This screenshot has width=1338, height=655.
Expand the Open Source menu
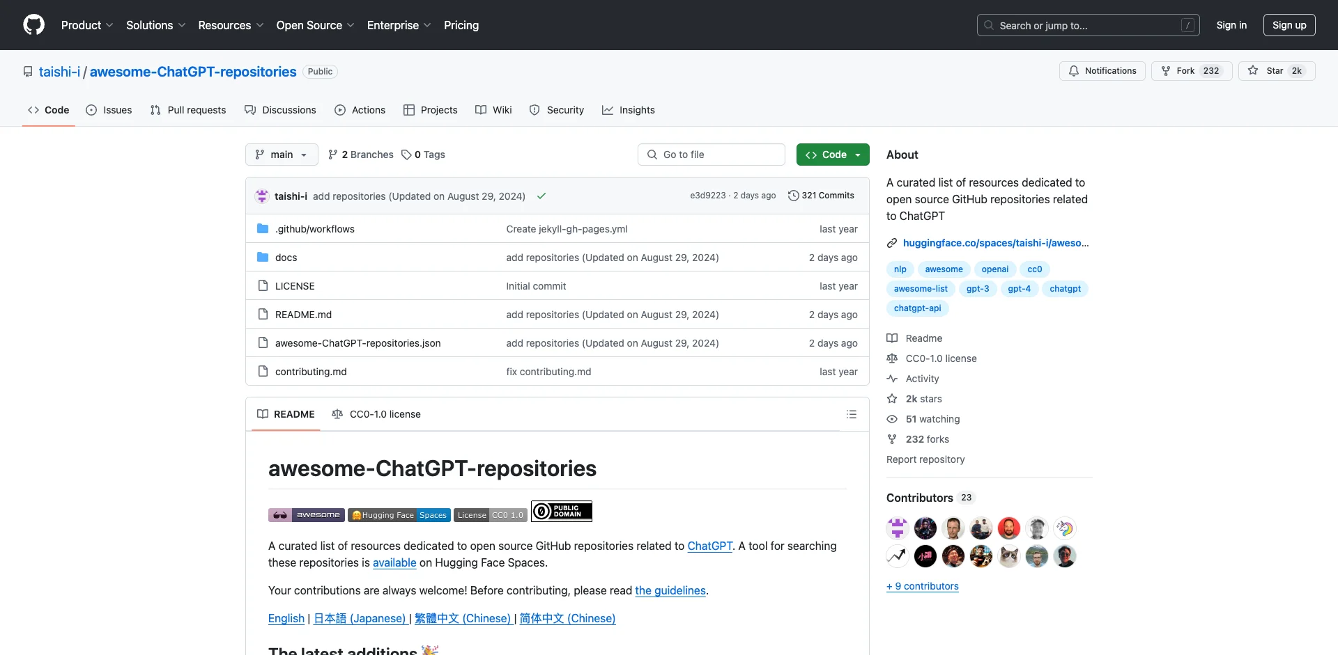pos(315,25)
